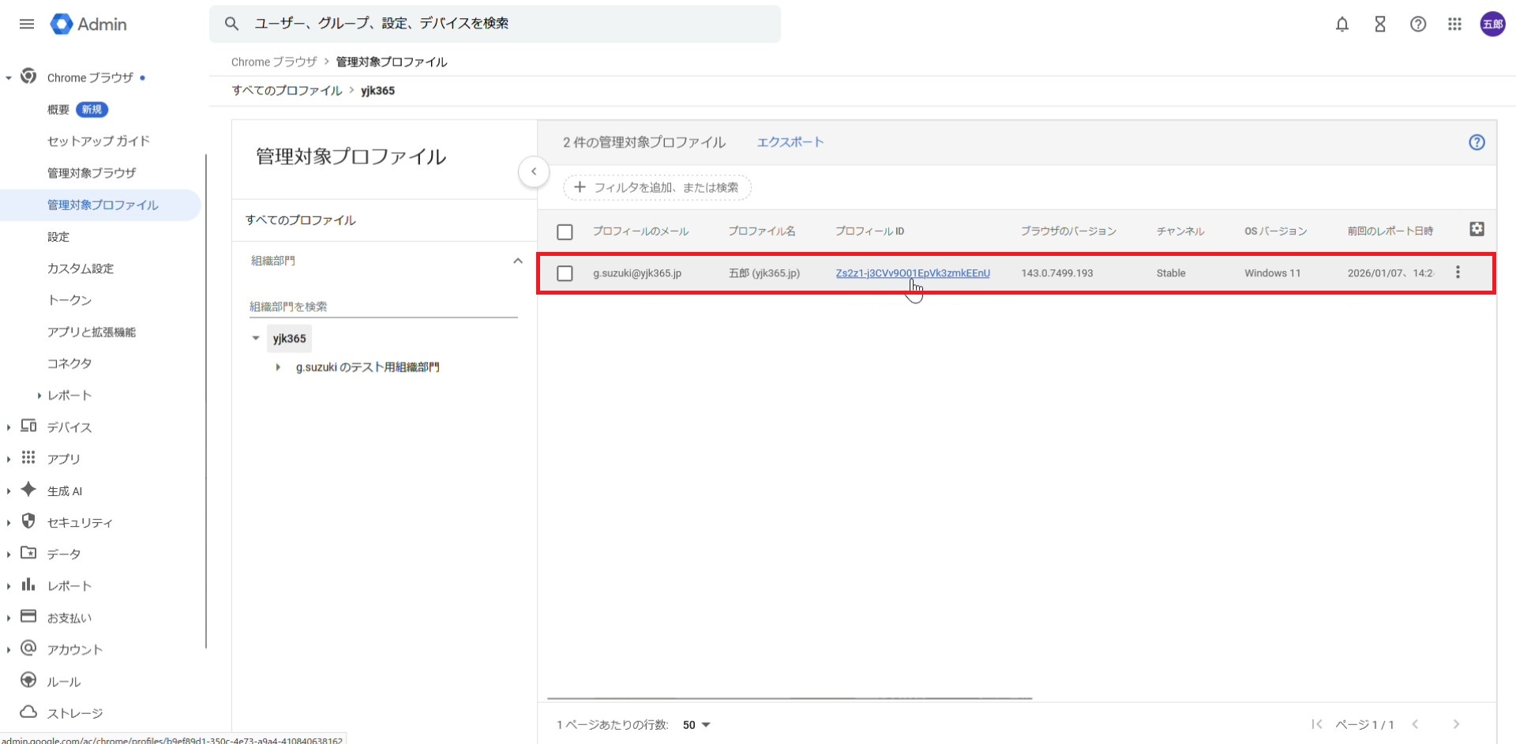Select the g.suzuki@yjk365.jp row checkbox

565,273
